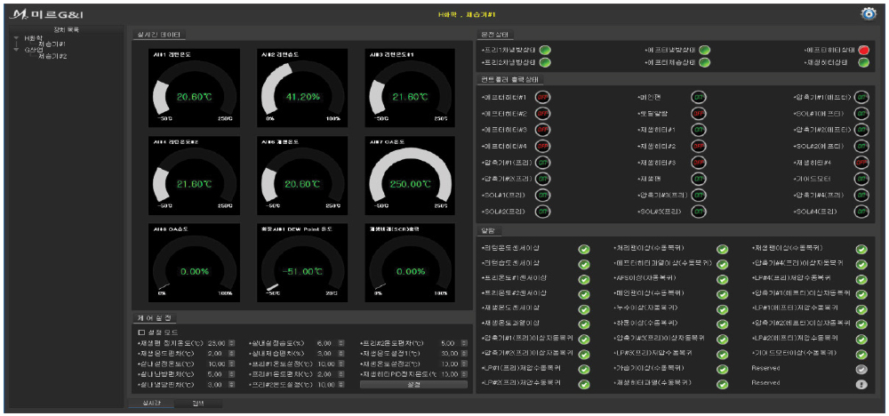Click the AI#1 리턴온도 gauge showing 20.60℃
Viewport: 889px width, 416px height.
coord(193,88)
